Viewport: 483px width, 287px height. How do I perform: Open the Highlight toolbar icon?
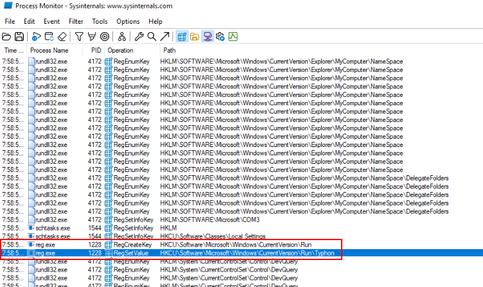pyautogui.click(x=91, y=37)
